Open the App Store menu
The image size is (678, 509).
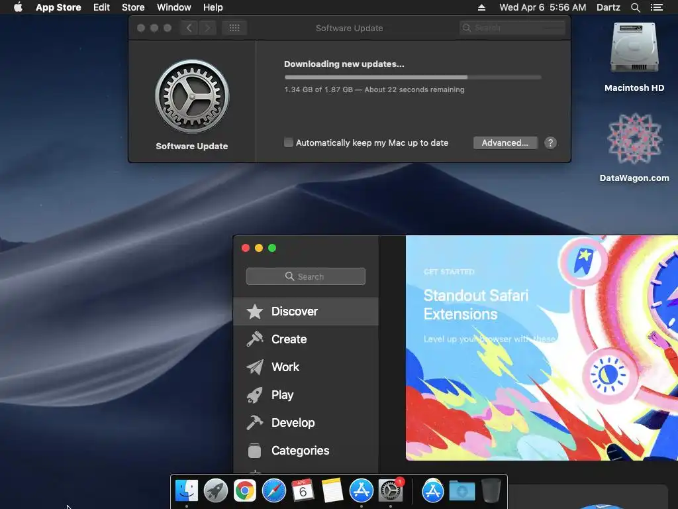pos(58,7)
